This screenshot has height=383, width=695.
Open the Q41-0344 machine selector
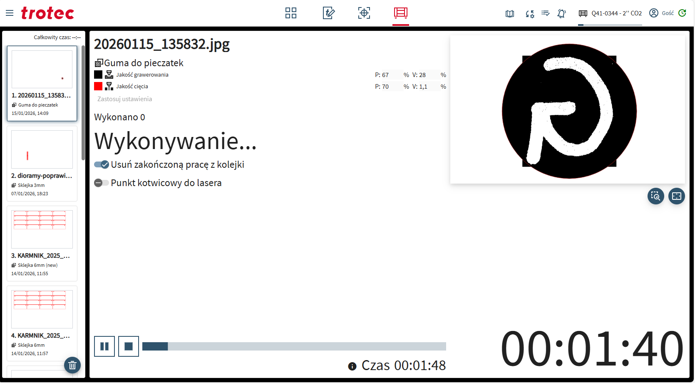coord(610,13)
